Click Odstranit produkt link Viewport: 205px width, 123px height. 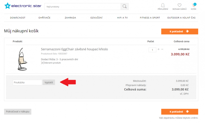tap(52, 63)
